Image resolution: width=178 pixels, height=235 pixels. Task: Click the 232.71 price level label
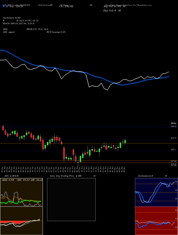click(174, 138)
